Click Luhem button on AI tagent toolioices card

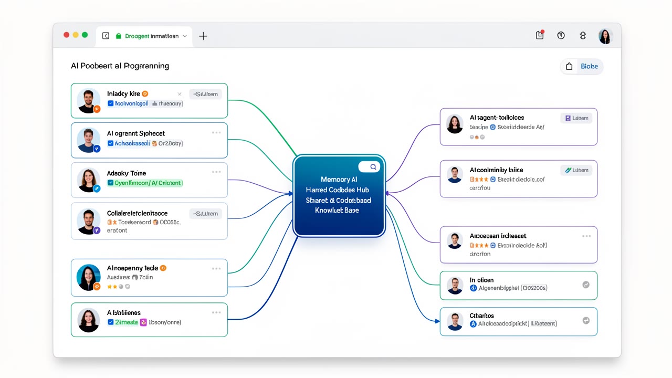(x=576, y=118)
